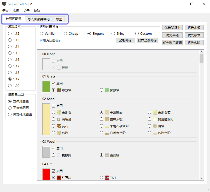Click the cobweb (蜘蛛网) block icon
This screenshot has width=210, height=192.
[59, 155]
